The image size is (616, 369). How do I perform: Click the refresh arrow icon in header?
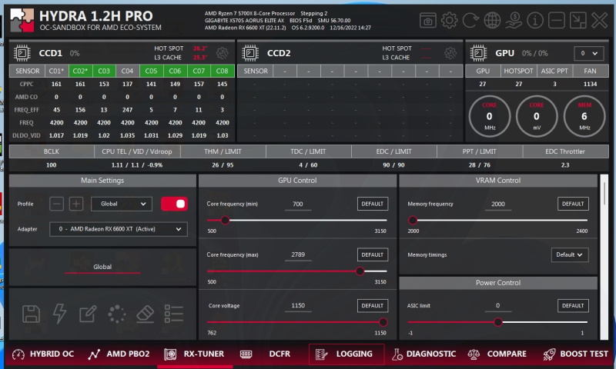(471, 20)
